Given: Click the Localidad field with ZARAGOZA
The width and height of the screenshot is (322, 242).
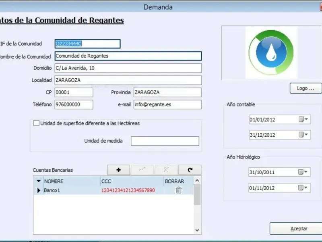Looking at the screenshot, I should [x=128, y=80].
